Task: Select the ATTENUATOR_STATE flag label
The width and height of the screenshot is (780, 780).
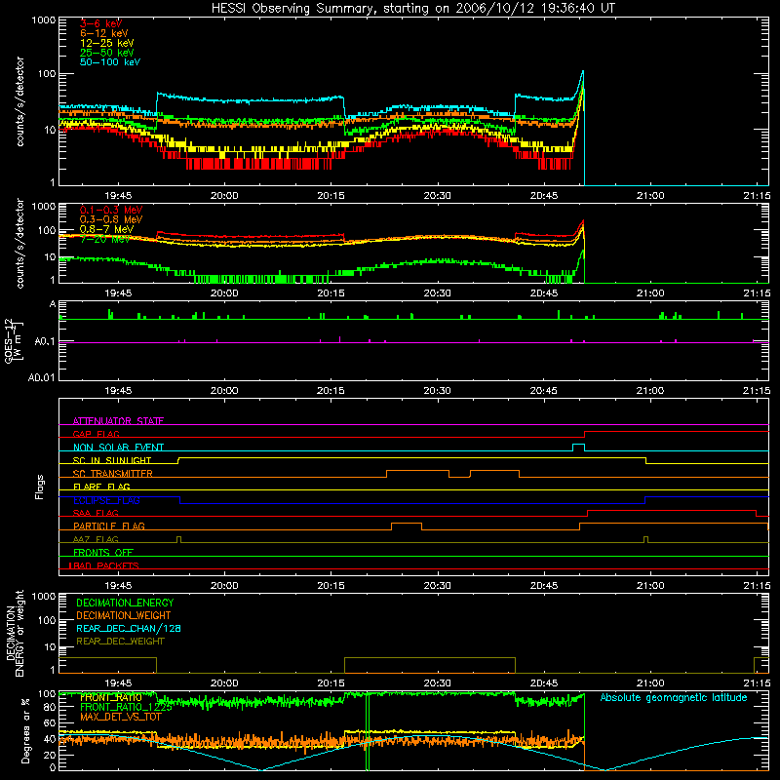Action: click(x=118, y=421)
